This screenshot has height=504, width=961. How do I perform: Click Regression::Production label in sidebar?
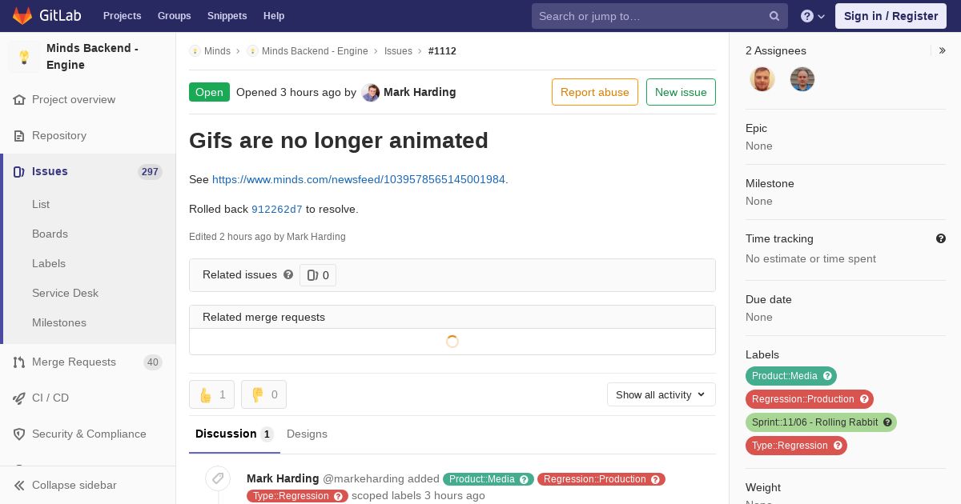[802, 399]
